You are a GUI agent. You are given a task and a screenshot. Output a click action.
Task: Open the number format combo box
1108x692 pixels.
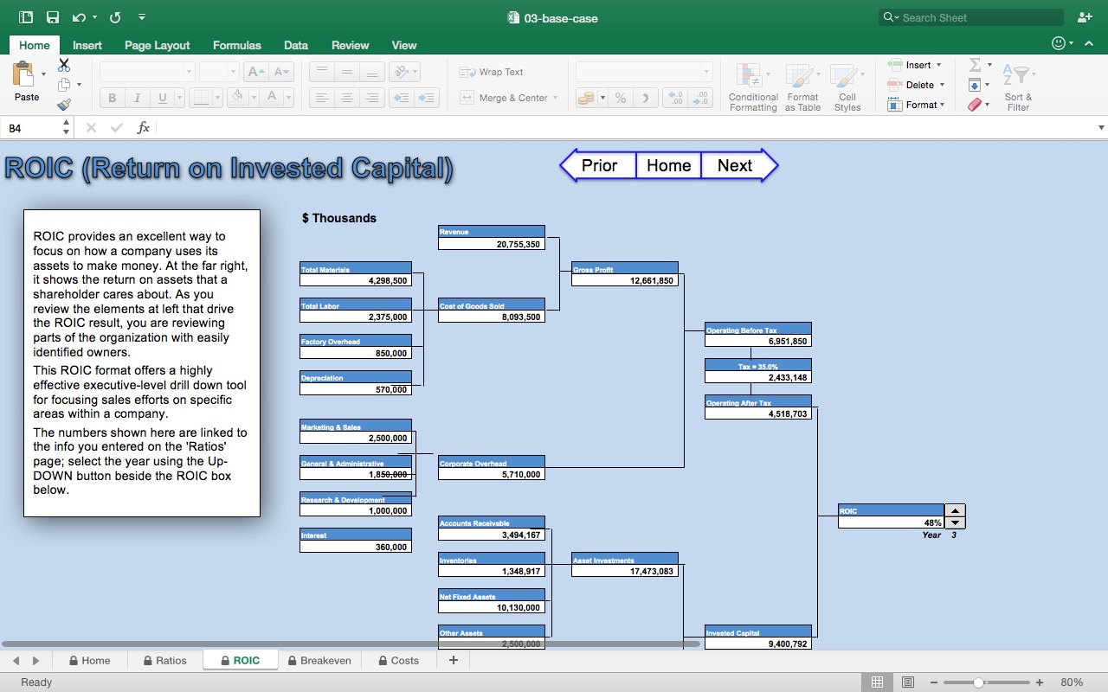tap(644, 72)
